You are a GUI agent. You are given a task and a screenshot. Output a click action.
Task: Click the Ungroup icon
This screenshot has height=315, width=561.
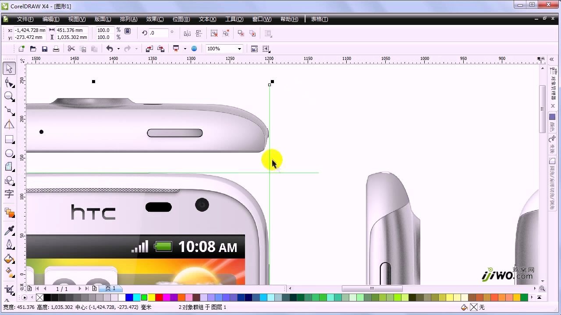click(x=214, y=33)
